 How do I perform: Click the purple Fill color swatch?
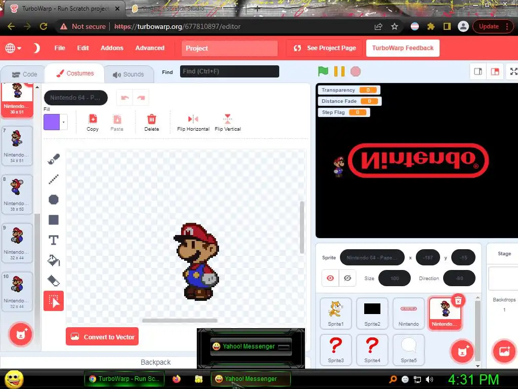click(x=52, y=122)
